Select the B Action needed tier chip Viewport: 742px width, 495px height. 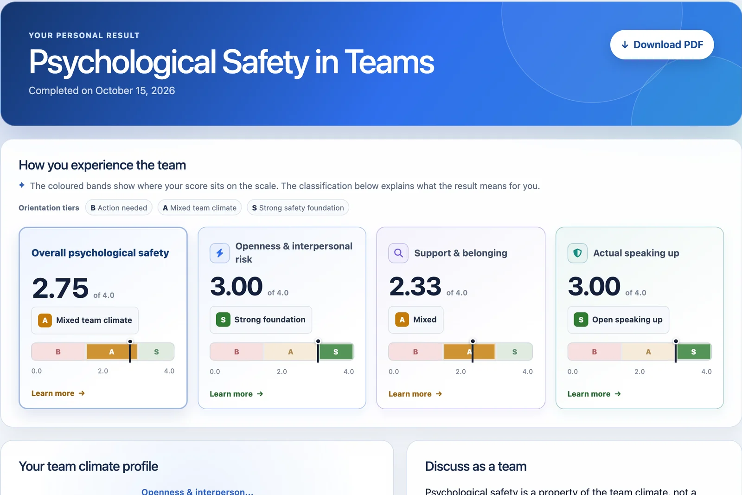click(x=119, y=208)
